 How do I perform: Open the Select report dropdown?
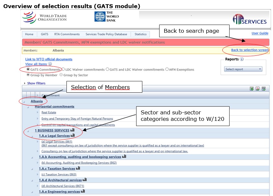click(x=243, y=69)
